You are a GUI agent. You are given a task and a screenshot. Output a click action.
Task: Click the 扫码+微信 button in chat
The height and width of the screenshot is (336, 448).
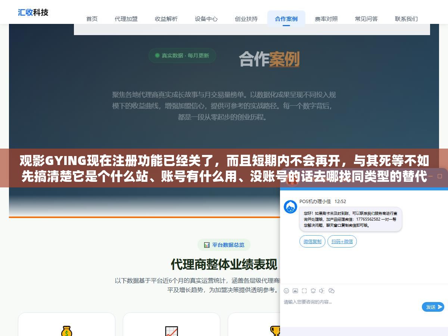pos(342,242)
